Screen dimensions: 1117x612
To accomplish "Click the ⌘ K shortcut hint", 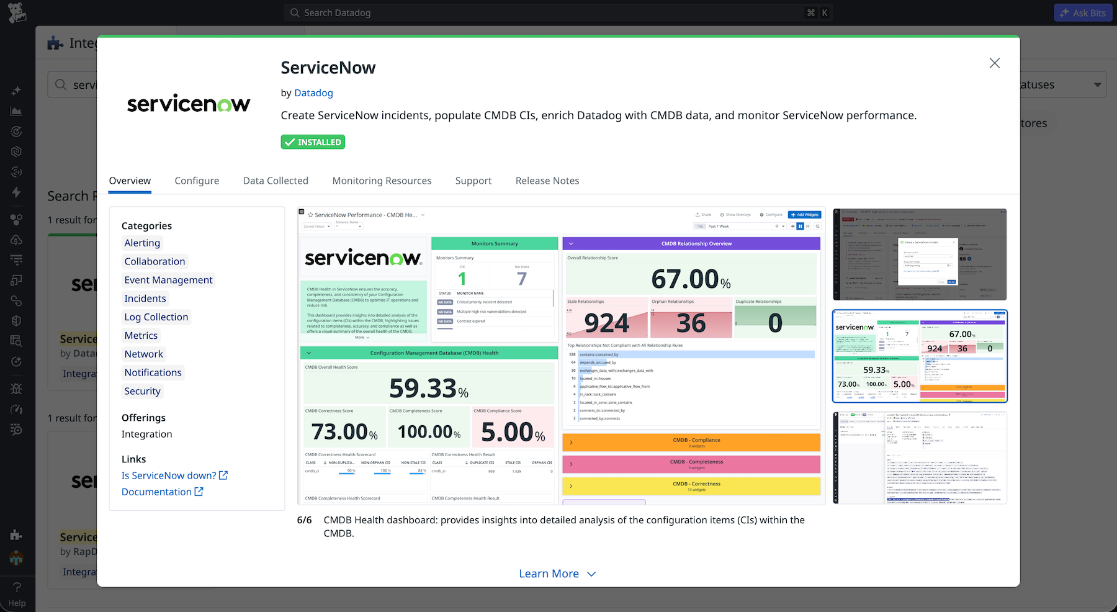I will click(817, 13).
